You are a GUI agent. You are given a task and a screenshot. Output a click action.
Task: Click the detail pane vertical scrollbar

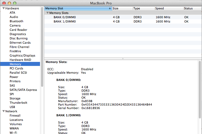tap(200, 90)
